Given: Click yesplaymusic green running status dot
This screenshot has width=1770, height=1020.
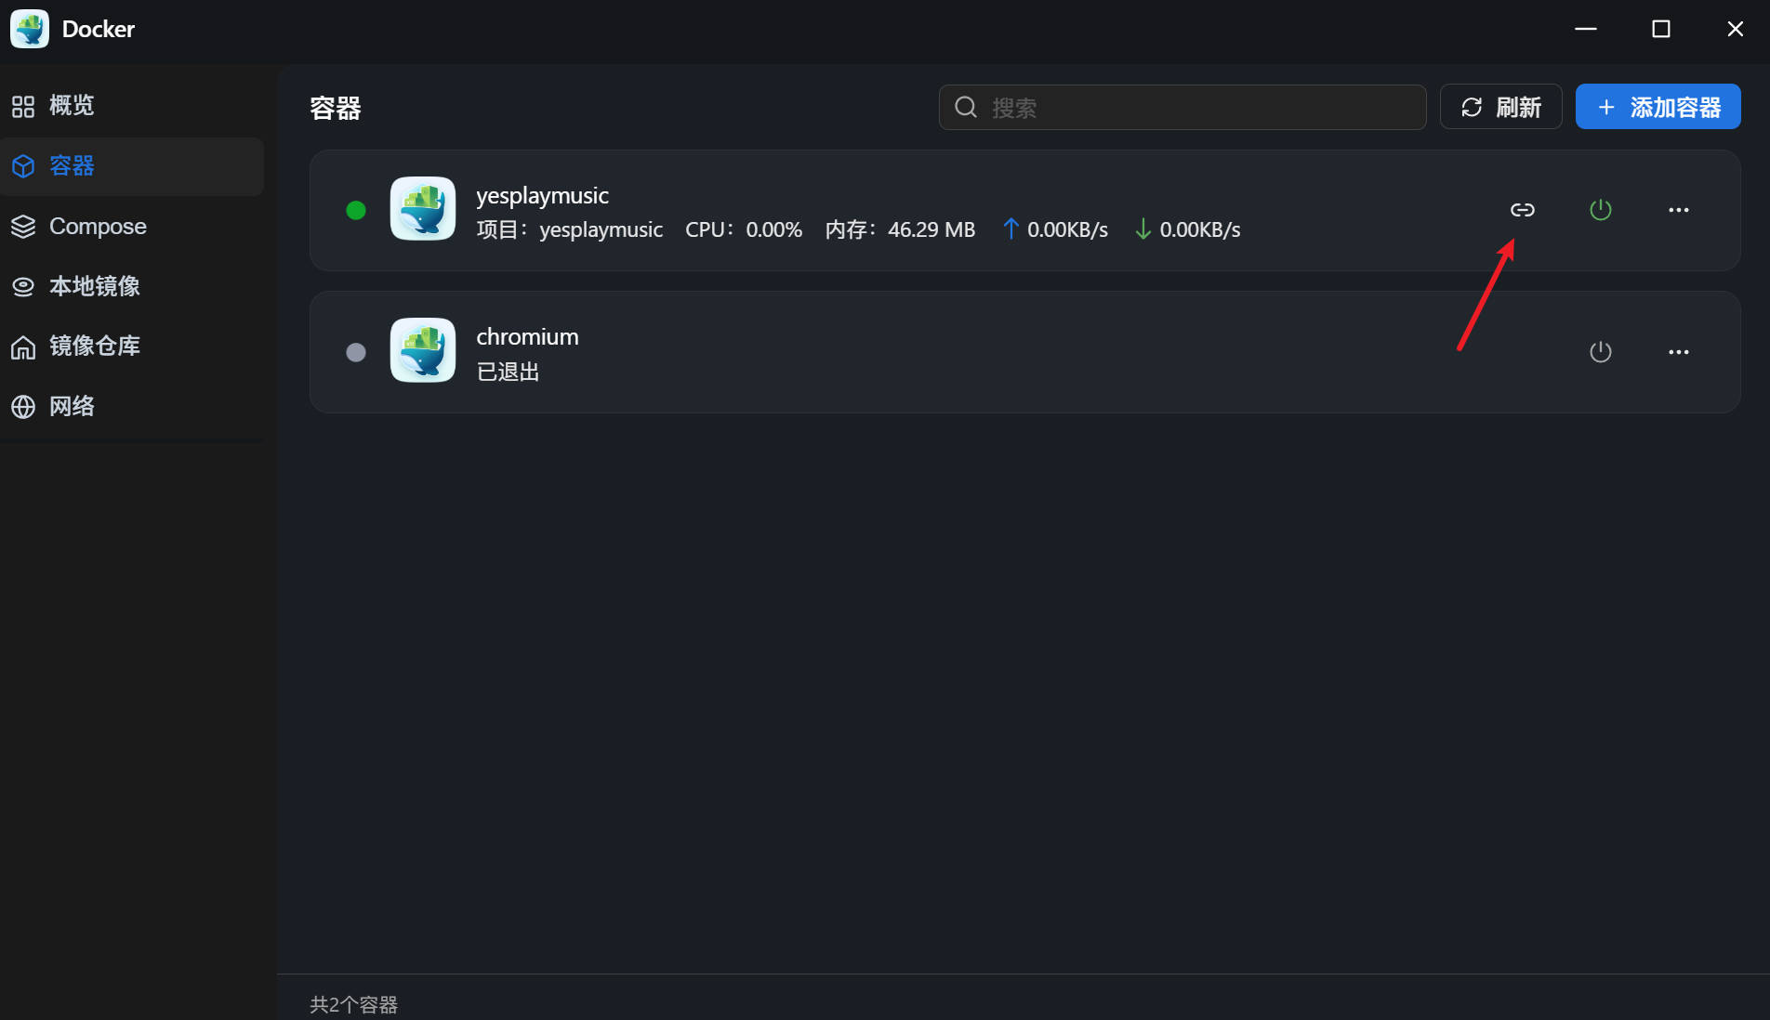Looking at the screenshot, I should (x=356, y=210).
